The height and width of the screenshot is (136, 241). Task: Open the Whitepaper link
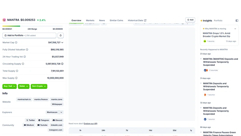(x=57, y=104)
